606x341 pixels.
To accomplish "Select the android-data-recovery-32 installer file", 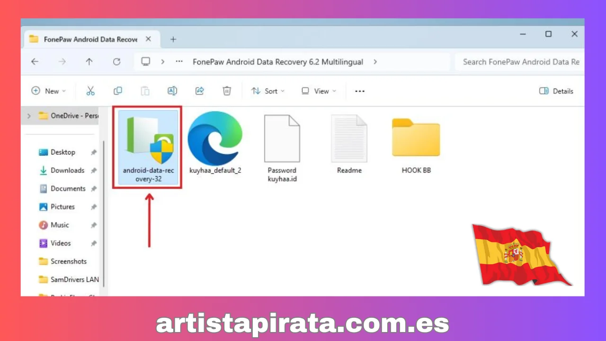I will pyautogui.click(x=148, y=148).
